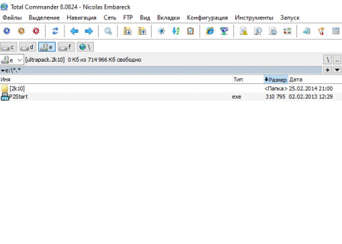Open the Файлы menu
The width and height of the screenshot is (342, 244).
[x=12, y=17]
